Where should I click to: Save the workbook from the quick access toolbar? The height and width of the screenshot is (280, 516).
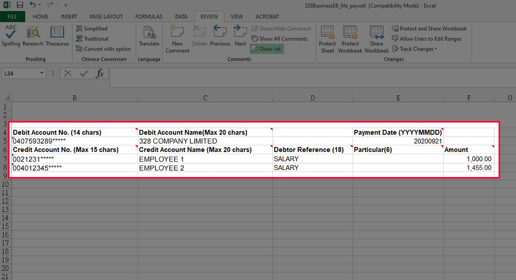click(x=20, y=5)
